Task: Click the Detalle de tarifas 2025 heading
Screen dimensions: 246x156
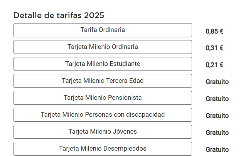Action: (x=59, y=15)
